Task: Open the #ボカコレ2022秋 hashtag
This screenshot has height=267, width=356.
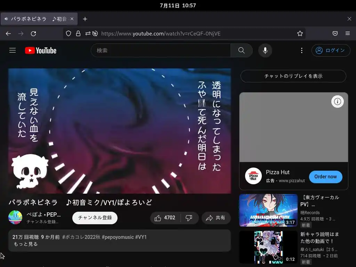Action: coord(81,237)
